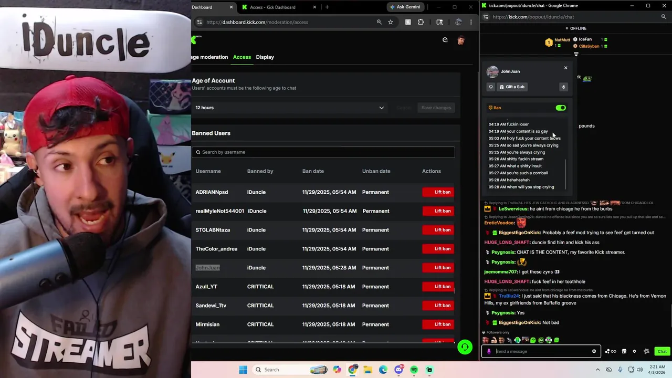Open Chrome's three-dot menu in dashboard window

coord(471,22)
